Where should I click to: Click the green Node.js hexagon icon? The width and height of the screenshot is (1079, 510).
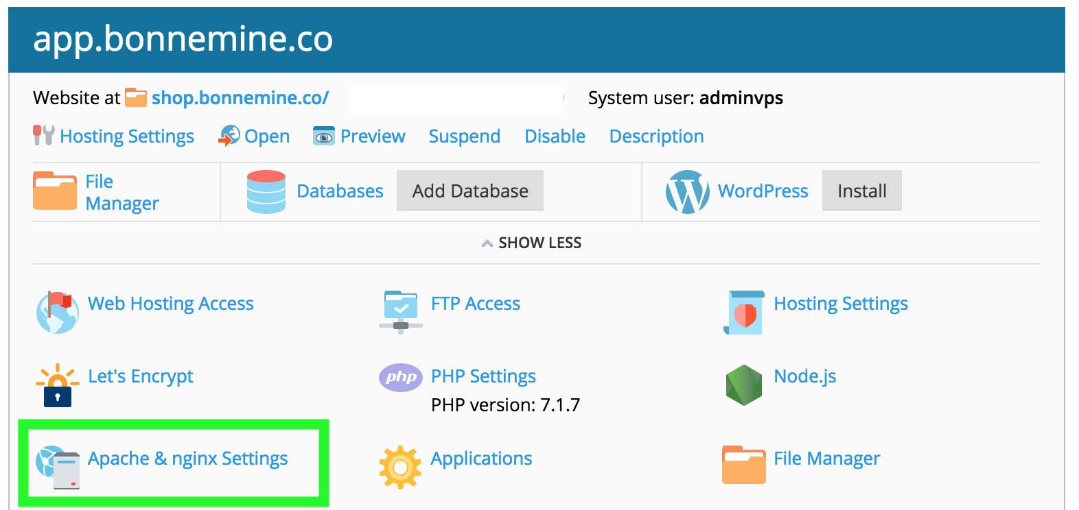coord(743,385)
